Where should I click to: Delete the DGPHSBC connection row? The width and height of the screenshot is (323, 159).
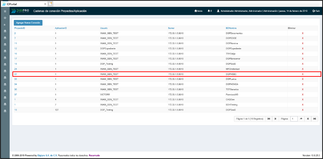click(303, 74)
